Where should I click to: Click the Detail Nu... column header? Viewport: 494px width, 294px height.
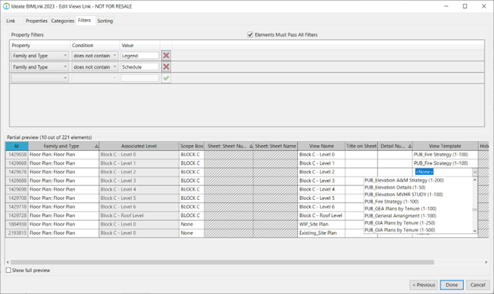(395, 146)
